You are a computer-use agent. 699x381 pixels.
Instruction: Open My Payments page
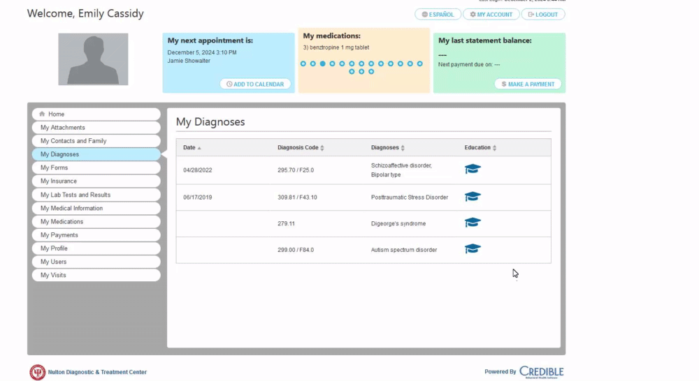pos(96,234)
